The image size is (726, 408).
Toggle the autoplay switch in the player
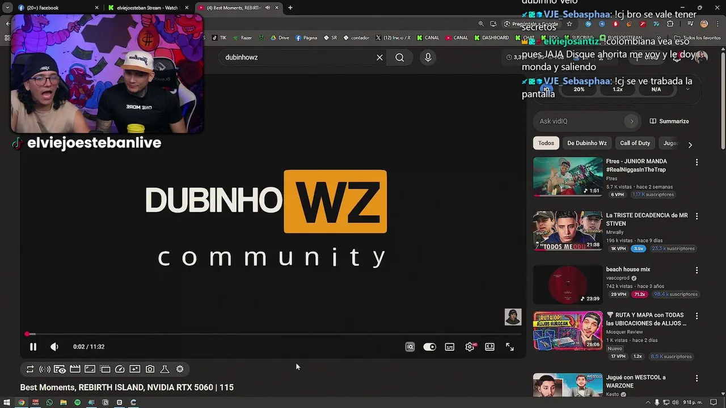pyautogui.click(x=430, y=347)
